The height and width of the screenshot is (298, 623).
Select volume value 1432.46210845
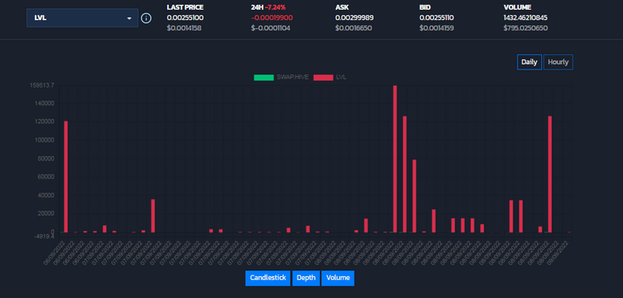coord(526,18)
